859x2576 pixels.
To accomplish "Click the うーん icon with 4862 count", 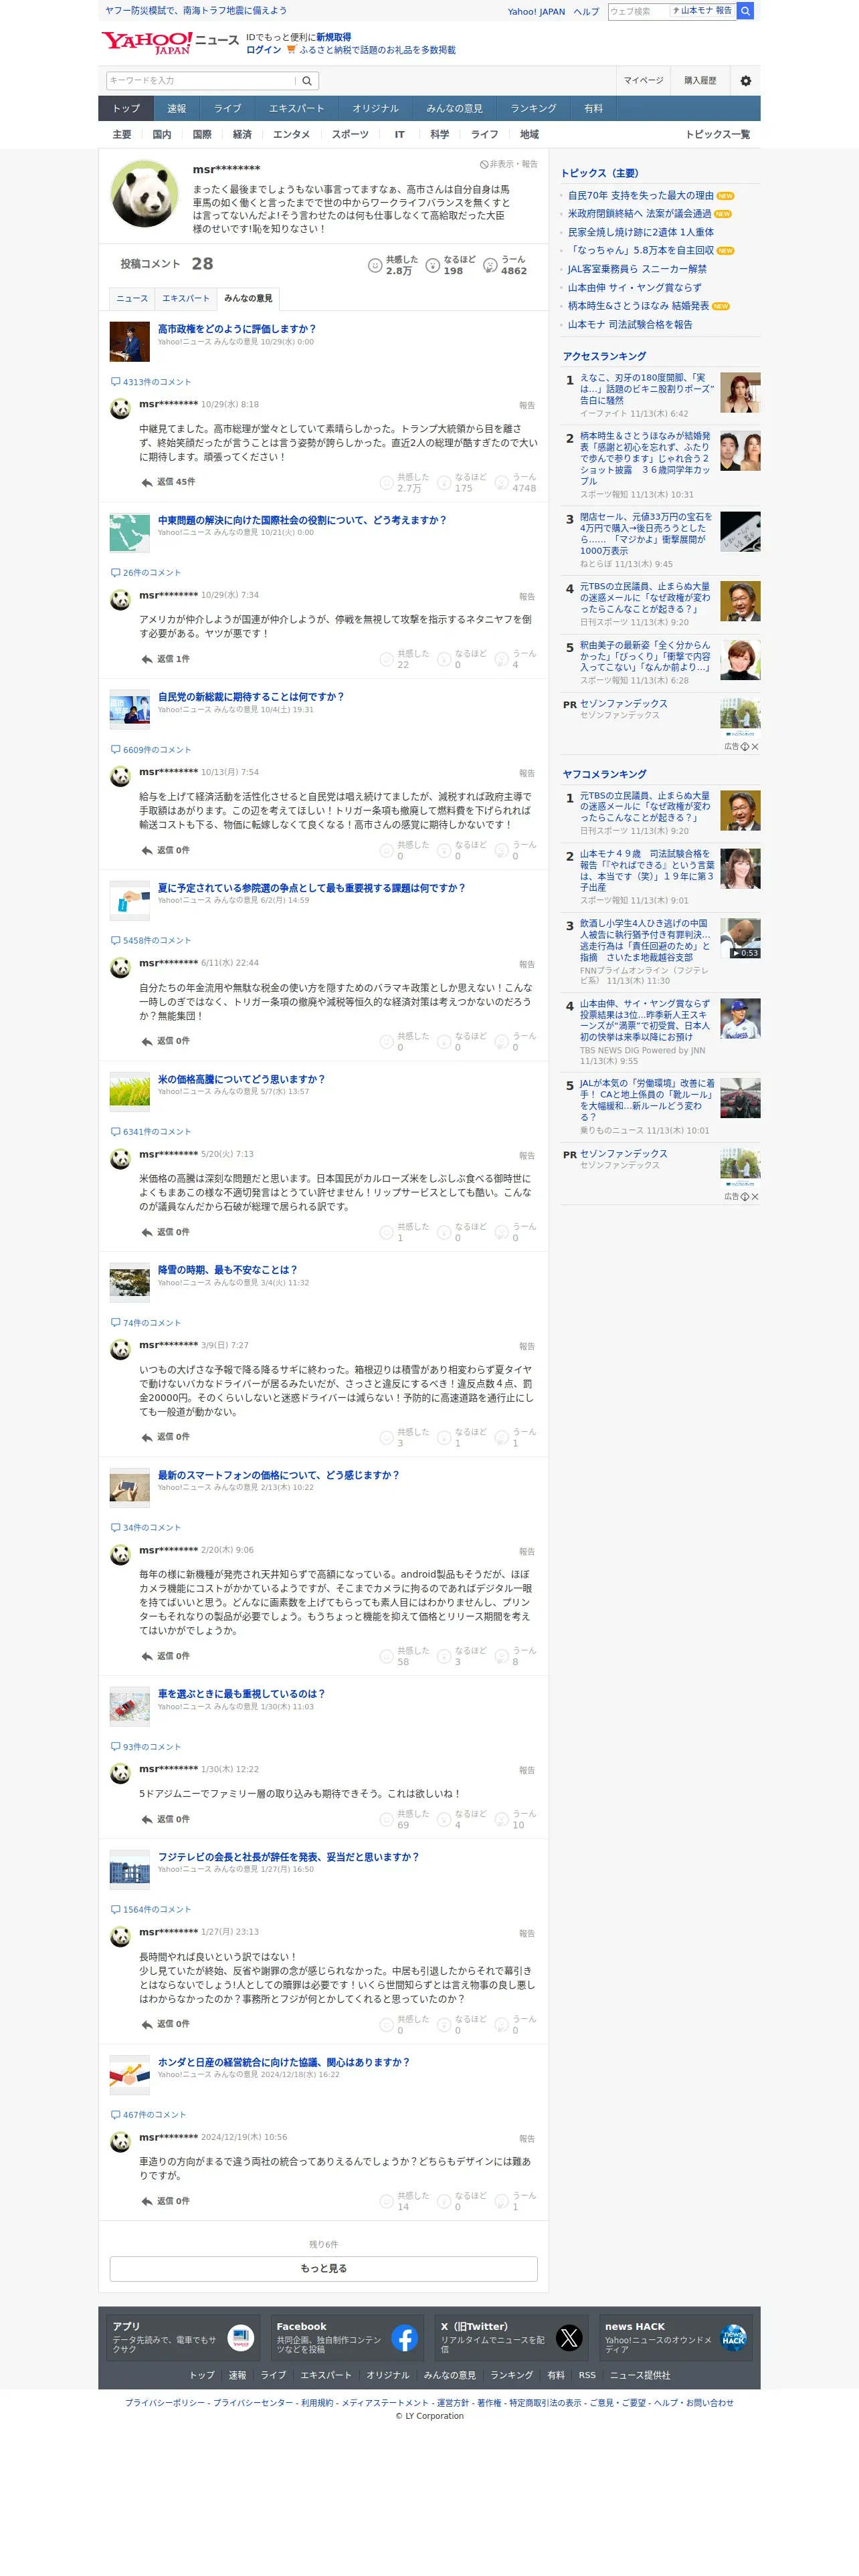I will coord(490,265).
